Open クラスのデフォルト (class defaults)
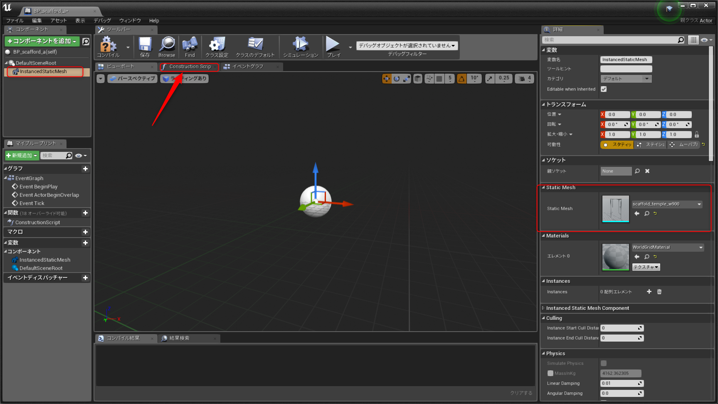The height and width of the screenshot is (404, 718). pos(255,47)
